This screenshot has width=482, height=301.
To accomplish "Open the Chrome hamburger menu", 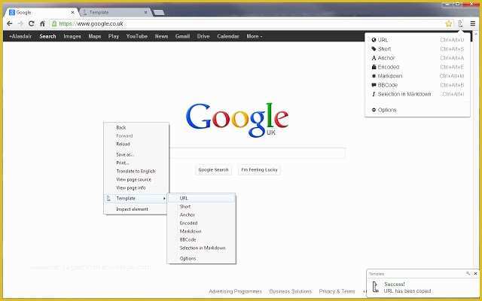I will click(473, 23).
